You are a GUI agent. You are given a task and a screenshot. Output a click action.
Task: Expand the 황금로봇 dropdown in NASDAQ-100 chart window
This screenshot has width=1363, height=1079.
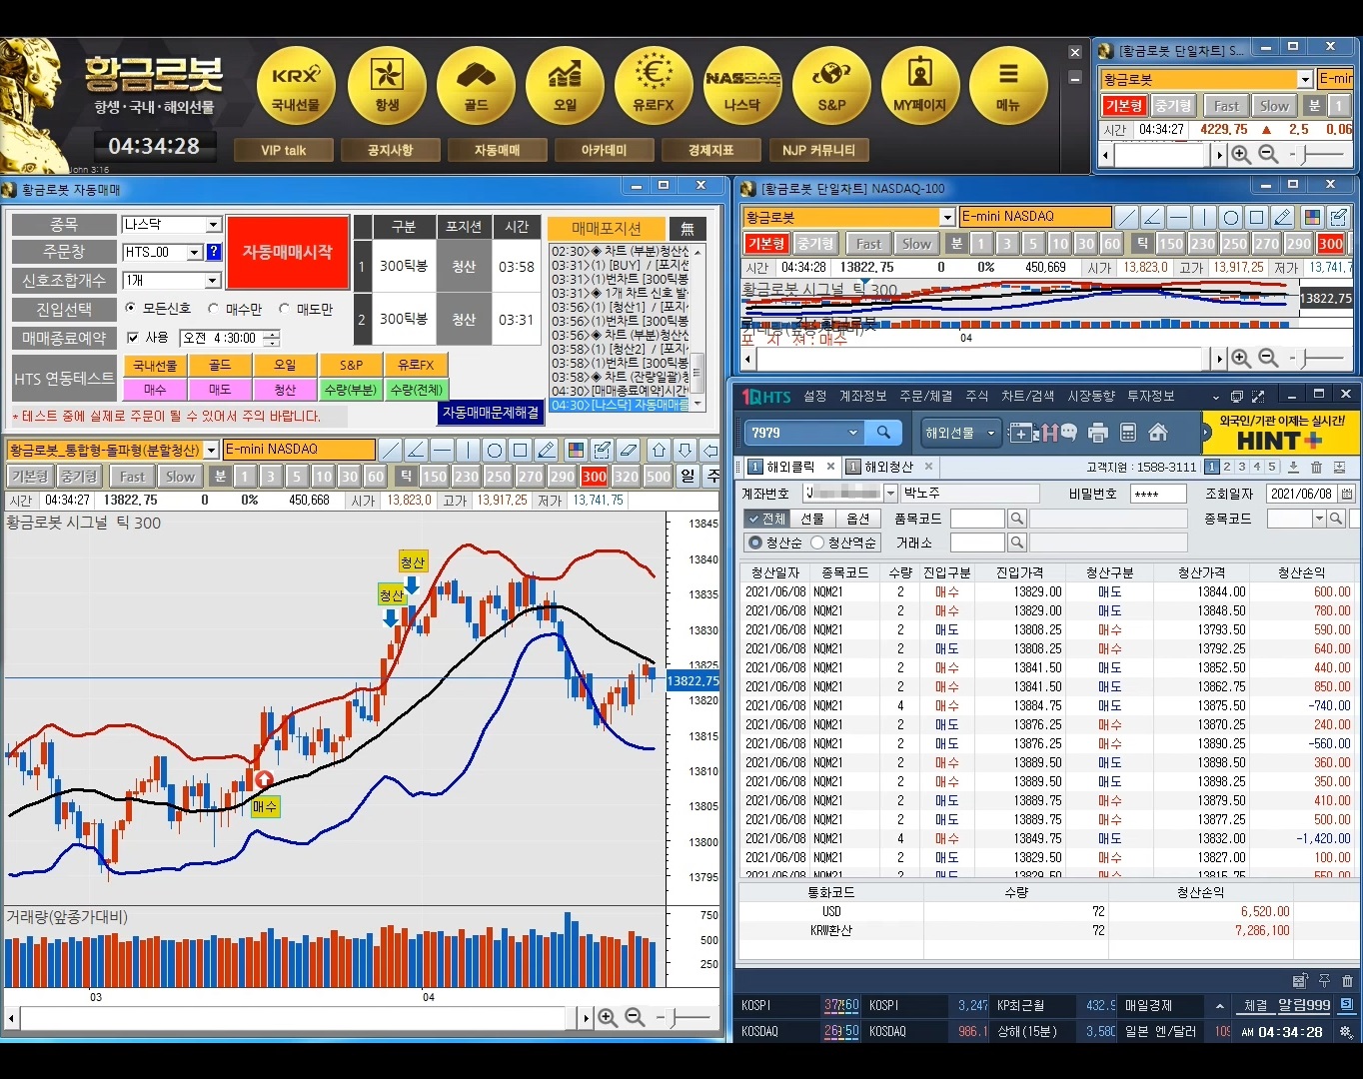pyautogui.click(x=947, y=217)
